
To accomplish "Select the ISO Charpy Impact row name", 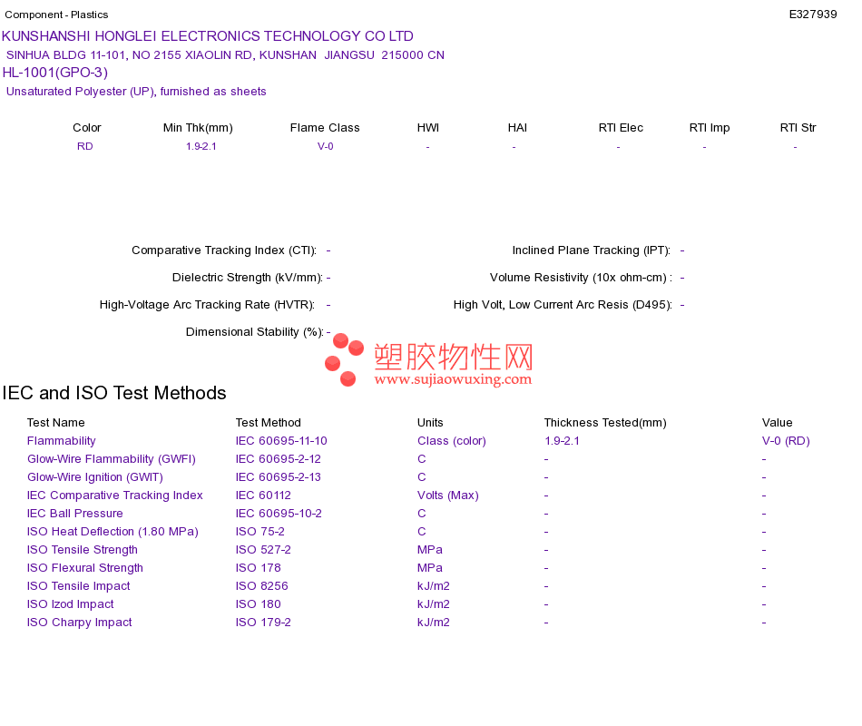I will coord(79,622).
